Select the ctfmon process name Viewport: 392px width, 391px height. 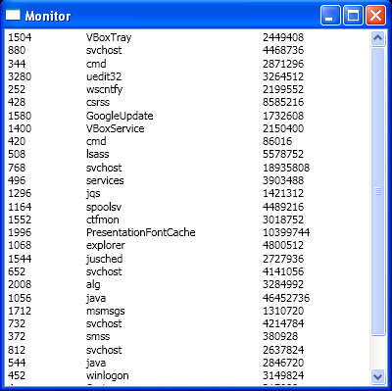[103, 220]
